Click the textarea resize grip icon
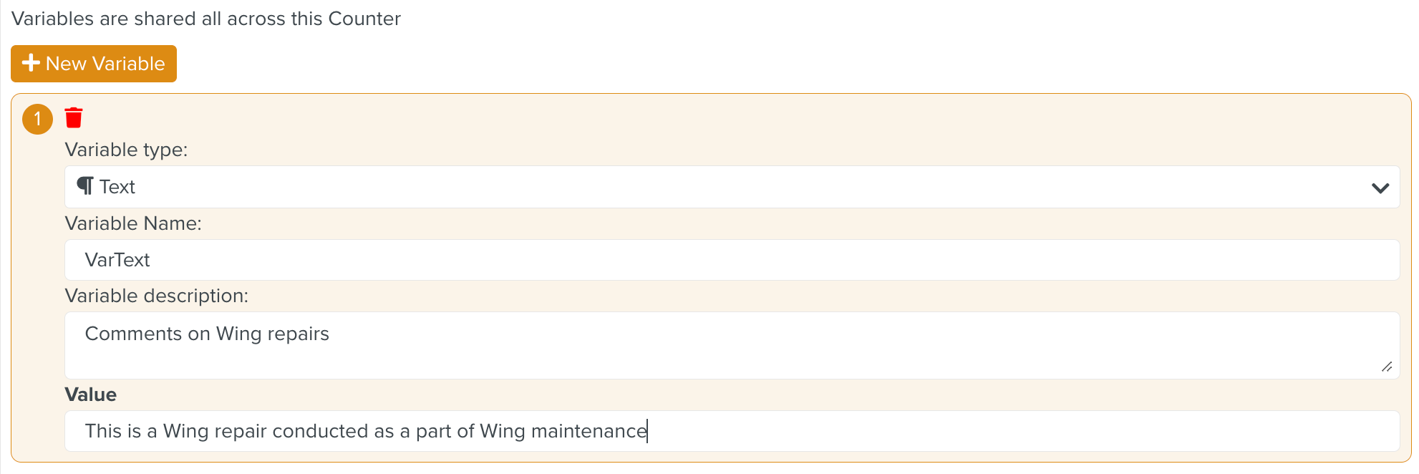Image resolution: width=1419 pixels, height=474 pixels. [1386, 367]
